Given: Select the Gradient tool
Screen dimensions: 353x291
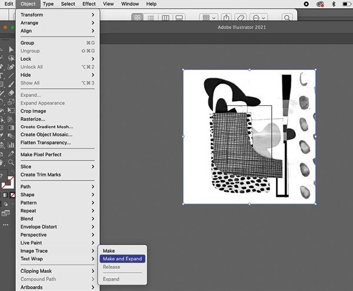Looking at the screenshot, I should pyautogui.click(x=11, y=128).
